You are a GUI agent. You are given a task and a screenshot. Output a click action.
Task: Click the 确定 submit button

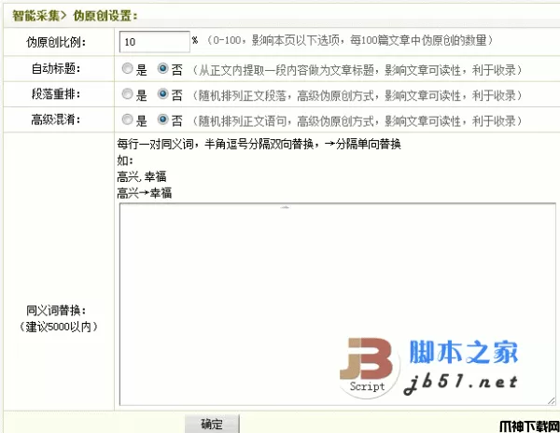click(212, 424)
